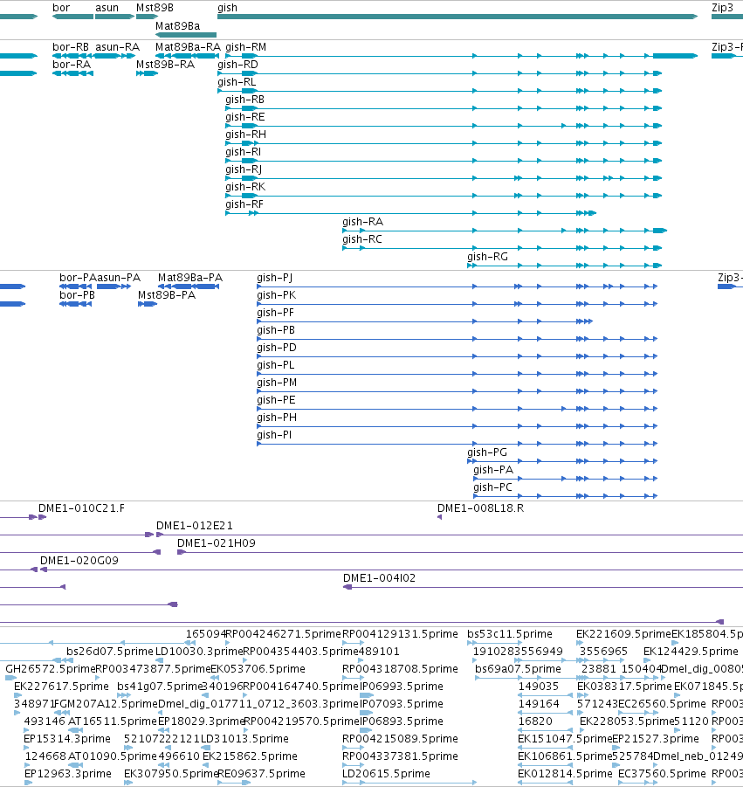The height and width of the screenshot is (787, 743).
Task: Click EST label EK124429.5prime
Action: (691, 652)
